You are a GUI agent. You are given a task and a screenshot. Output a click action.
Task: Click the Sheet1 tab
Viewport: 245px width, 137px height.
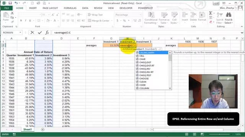coord(28,129)
